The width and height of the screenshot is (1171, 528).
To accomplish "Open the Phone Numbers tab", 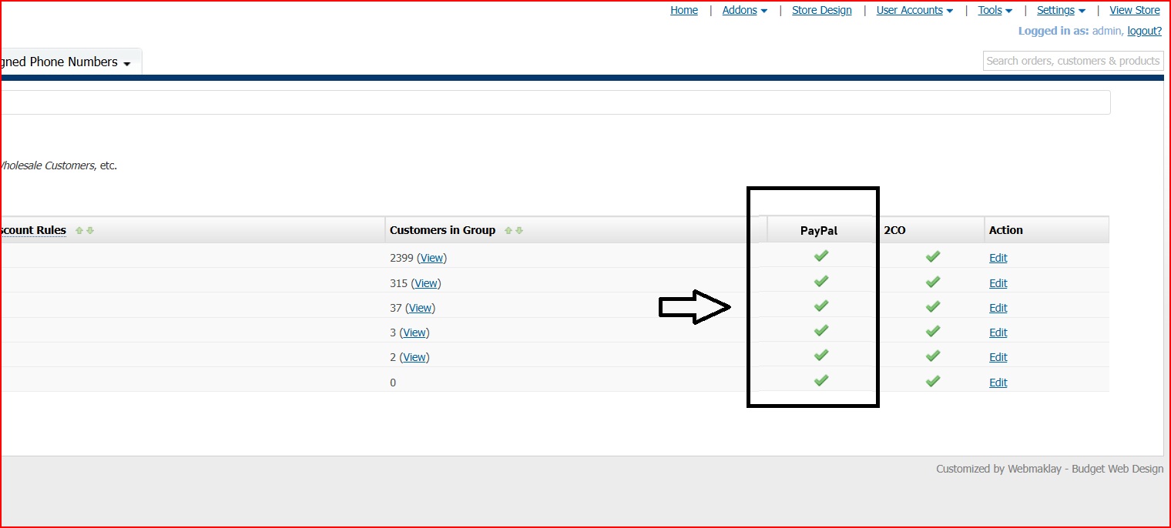I will click(x=65, y=62).
